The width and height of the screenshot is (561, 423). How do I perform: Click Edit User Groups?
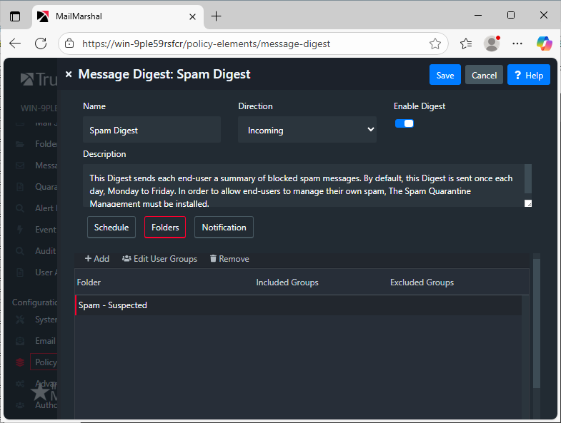(159, 259)
